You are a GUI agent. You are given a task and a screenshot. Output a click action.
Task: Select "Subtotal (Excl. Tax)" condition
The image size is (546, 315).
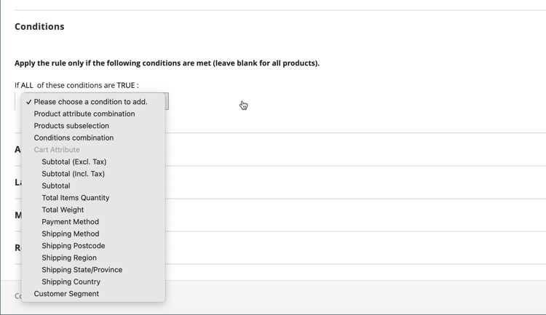[74, 162]
